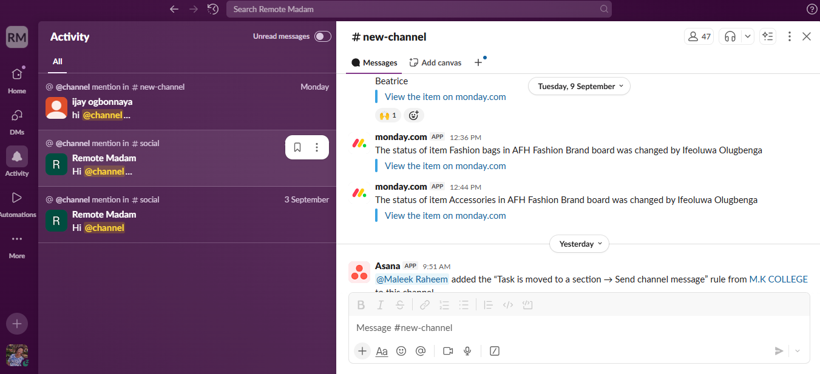Viewport: 820px width, 374px height.
Task: Open the 3 September social mention
Action: pos(187,215)
